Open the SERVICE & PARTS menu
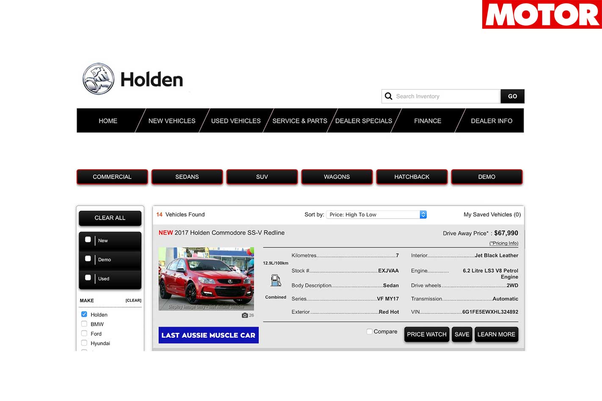602x401 pixels. coord(300,121)
